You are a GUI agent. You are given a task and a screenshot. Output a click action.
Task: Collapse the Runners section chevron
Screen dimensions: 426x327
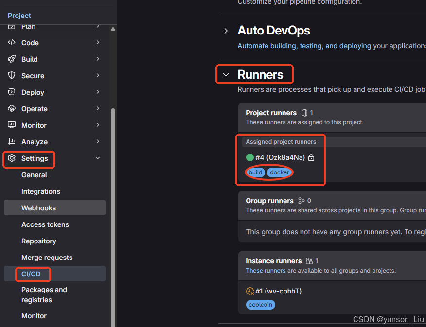coord(226,75)
